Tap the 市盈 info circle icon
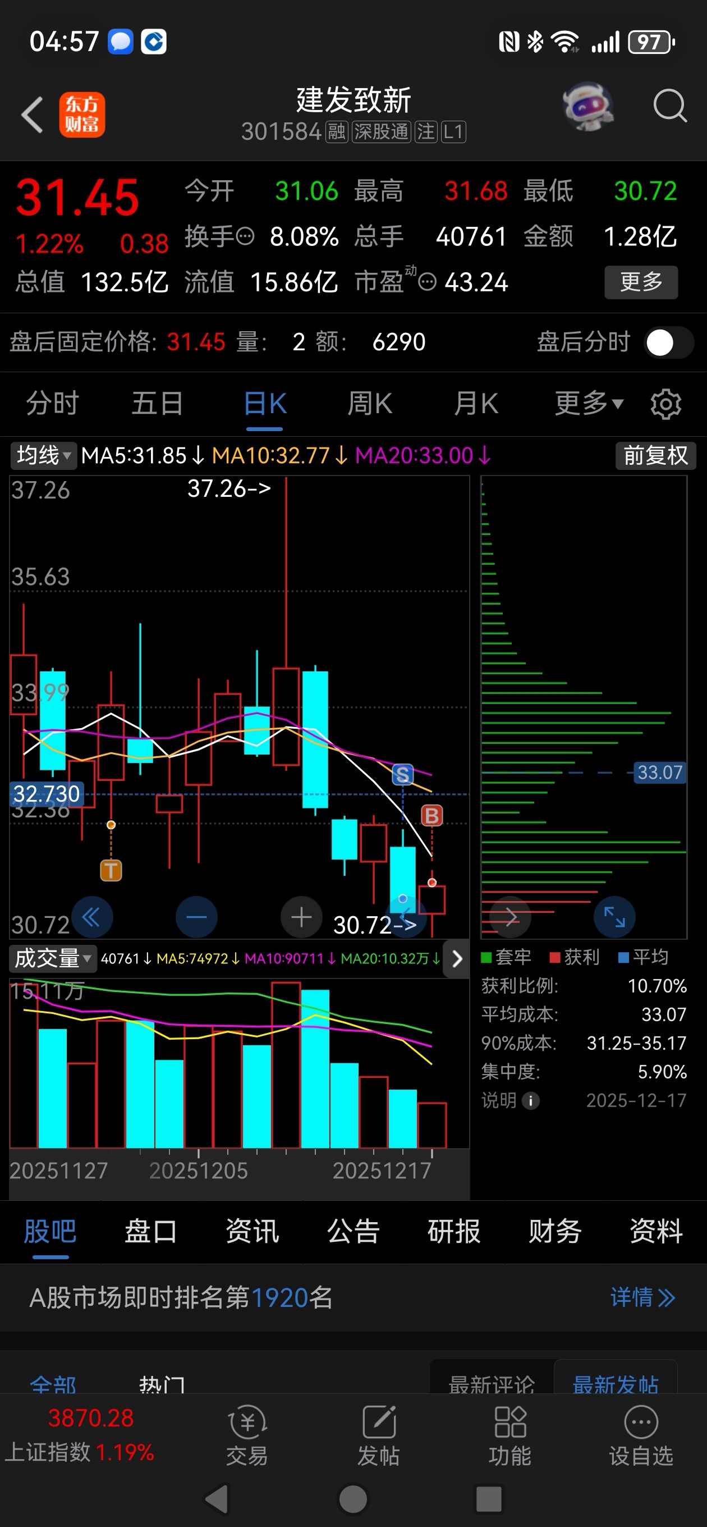The width and height of the screenshot is (707, 1527). pos(427,282)
